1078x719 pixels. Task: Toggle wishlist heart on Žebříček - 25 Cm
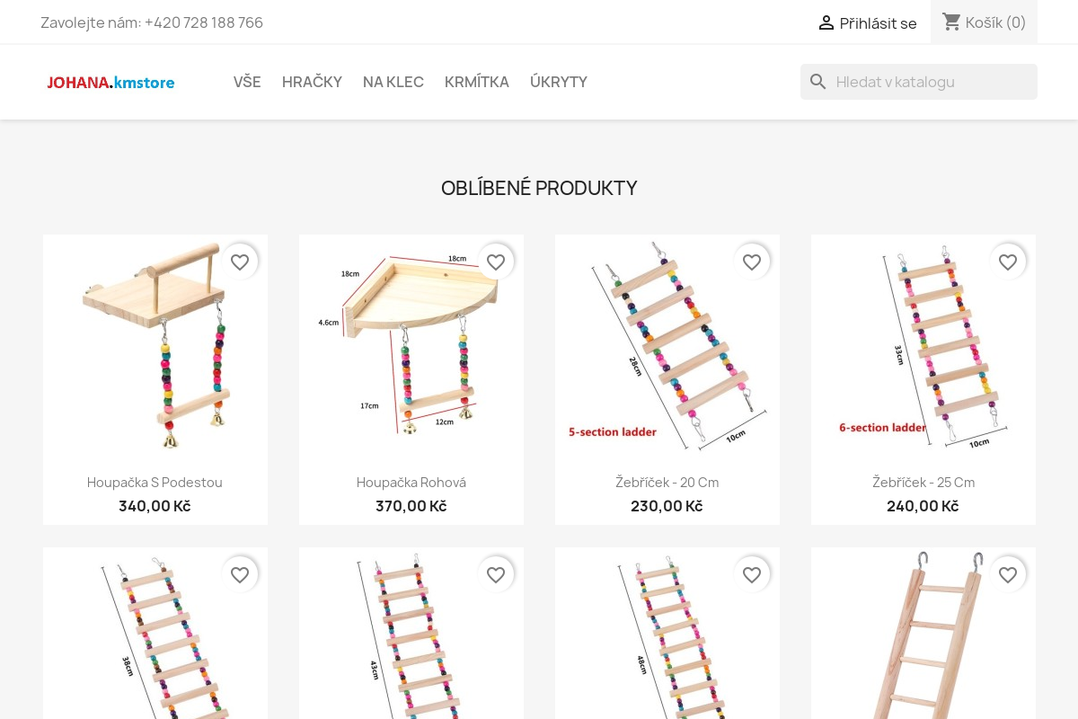1008,262
